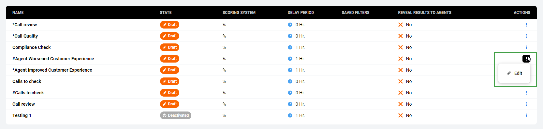Click REVEAL RESULTS TO AGENTS header
The width and height of the screenshot is (543, 129).
coord(424,13)
